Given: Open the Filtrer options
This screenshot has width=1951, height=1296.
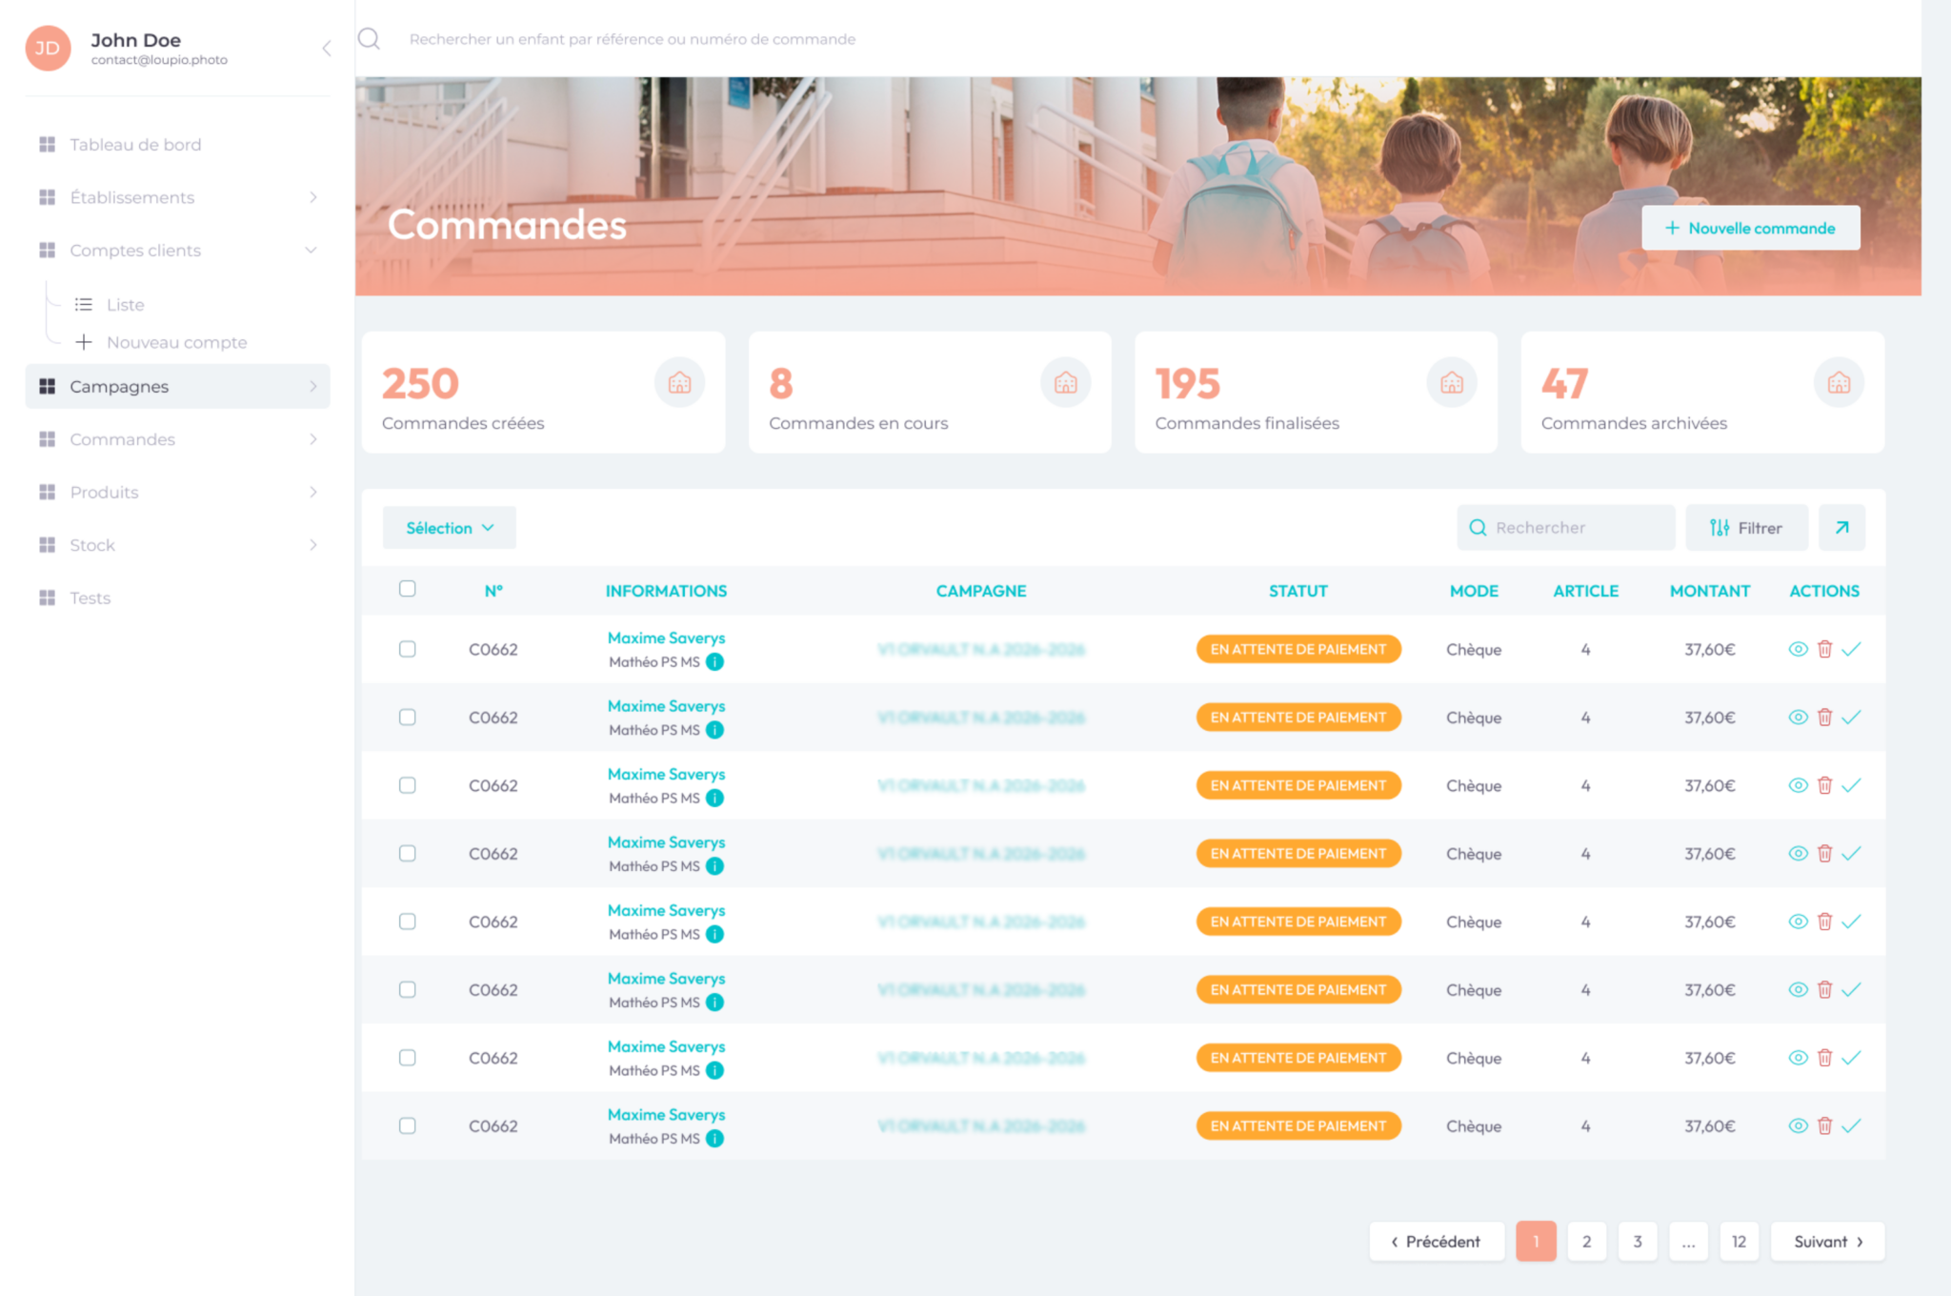Looking at the screenshot, I should click(1747, 528).
